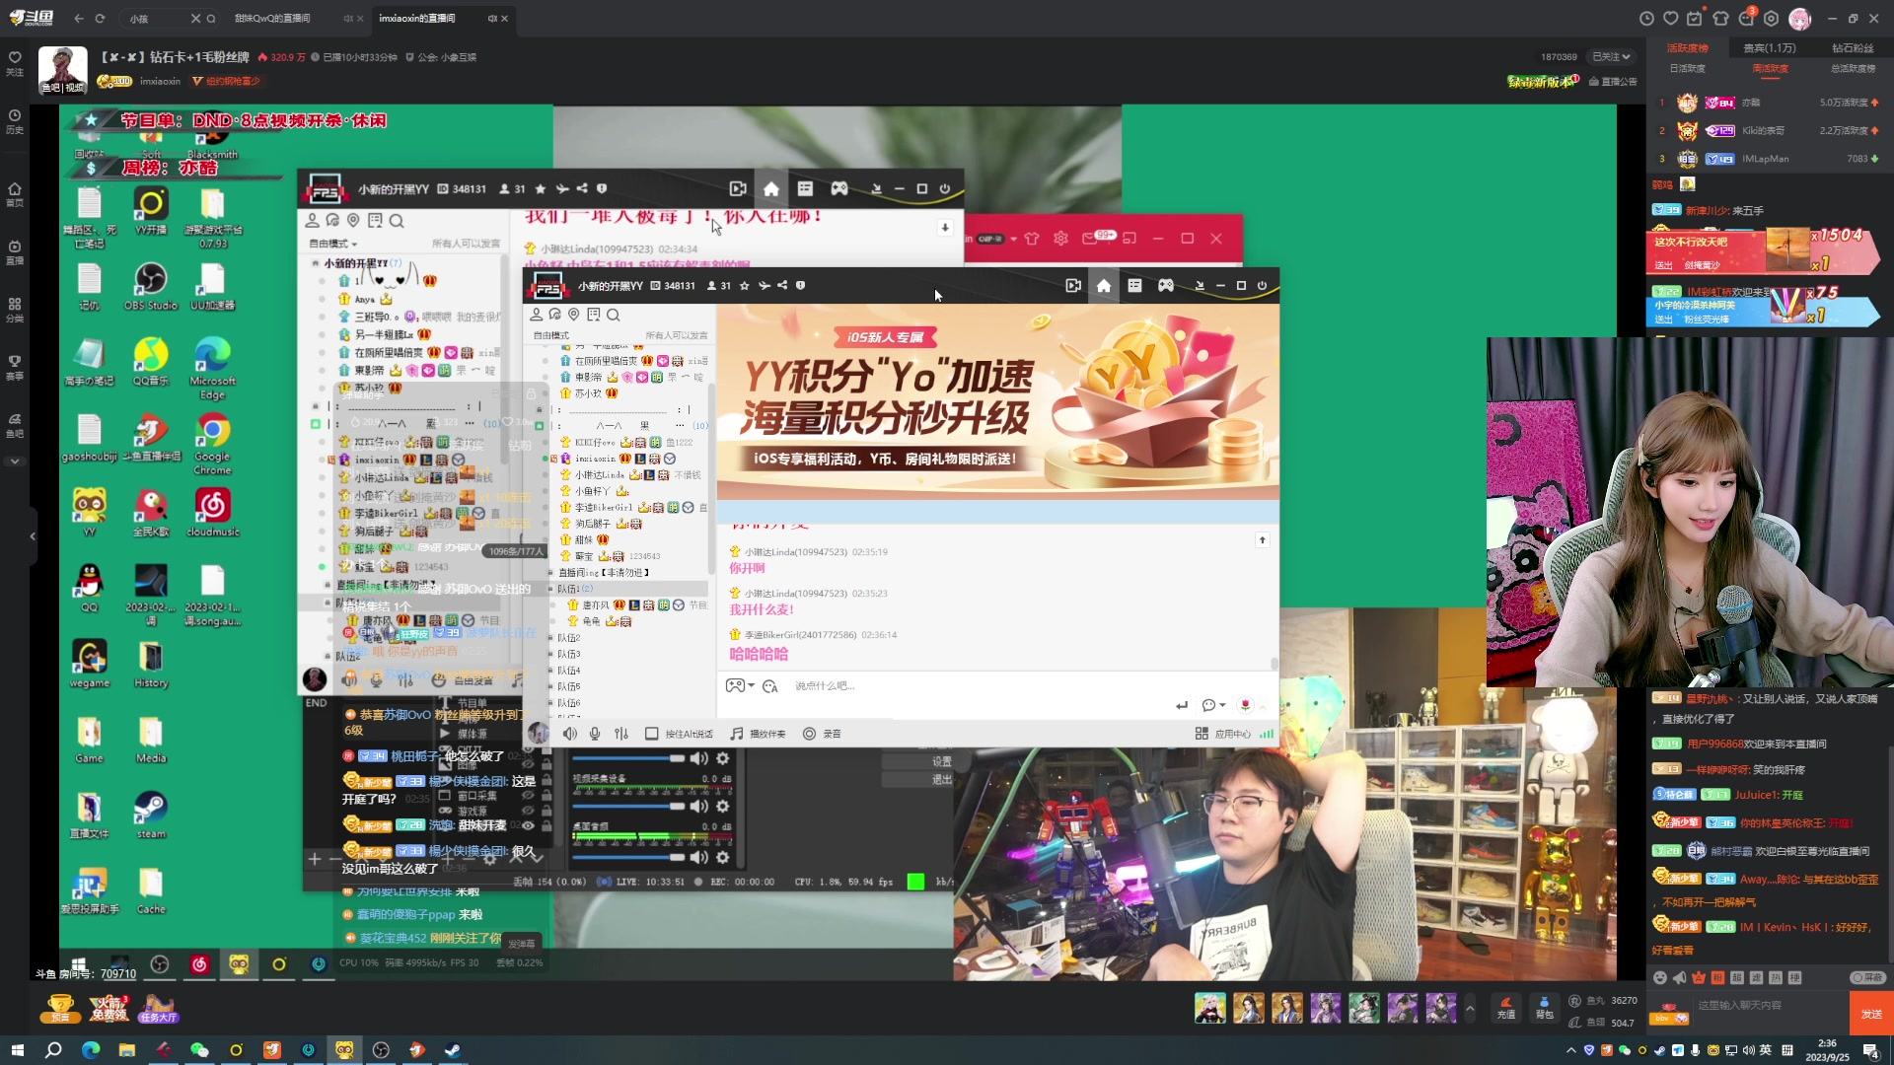Click the share icon in front YY header
The height and width of the screenshot is (1065, 1894).
coord(782,286)
